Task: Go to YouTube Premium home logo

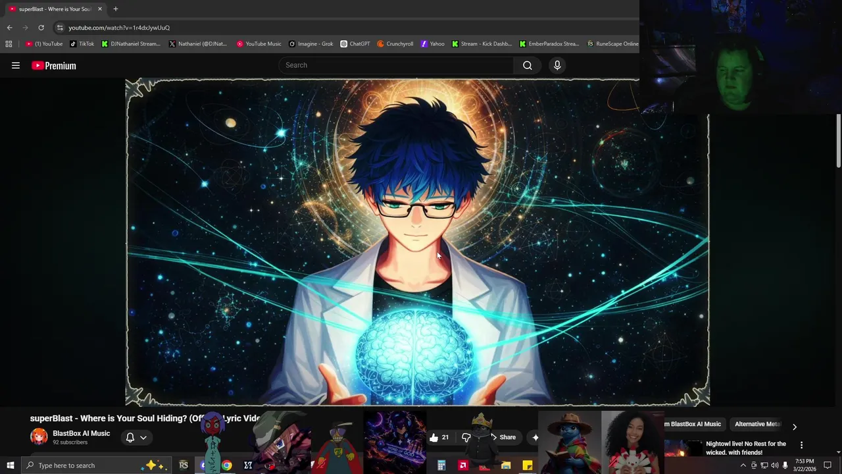Action: coord(54,66)
